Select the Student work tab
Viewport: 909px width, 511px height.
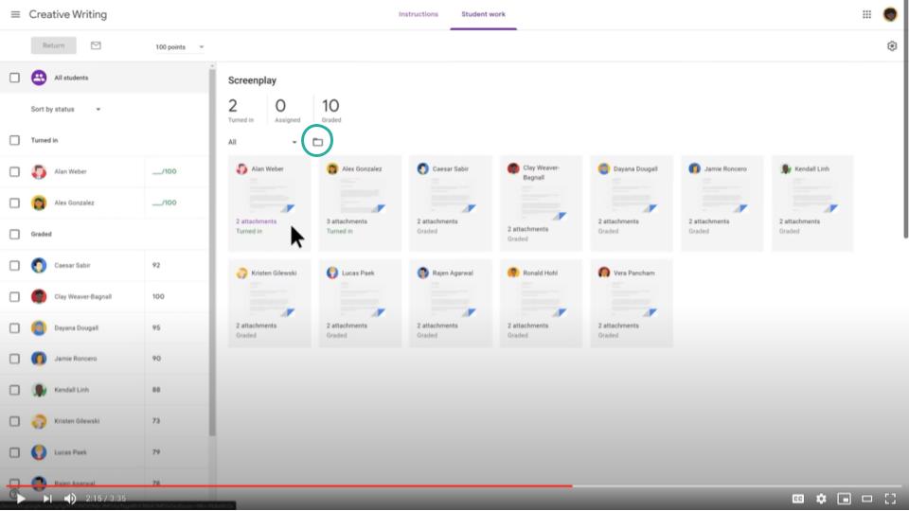pyautogui.click(x=483, y=15)
